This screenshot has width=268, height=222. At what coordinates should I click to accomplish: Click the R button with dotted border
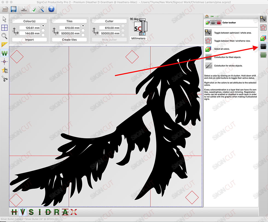(x=57, y=212)
